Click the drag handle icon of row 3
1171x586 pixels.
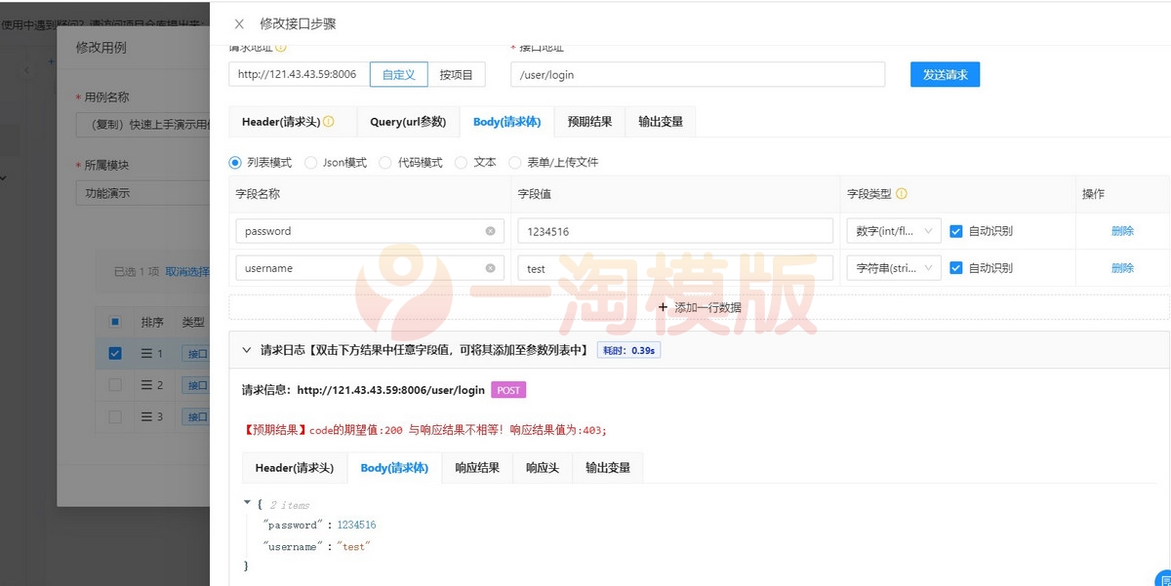pos(147,417)
